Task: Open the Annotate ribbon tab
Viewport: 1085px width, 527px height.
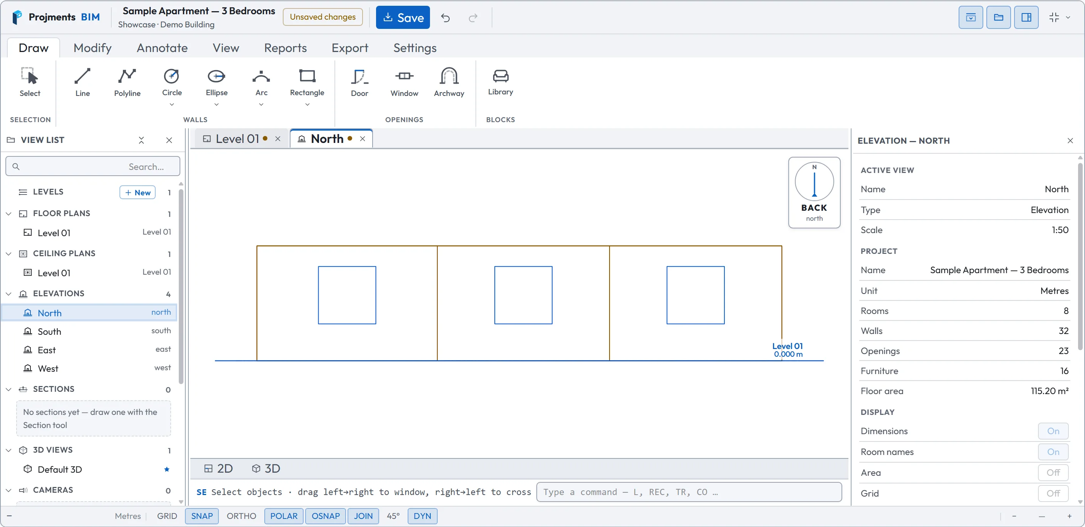Action: (162, 48)
